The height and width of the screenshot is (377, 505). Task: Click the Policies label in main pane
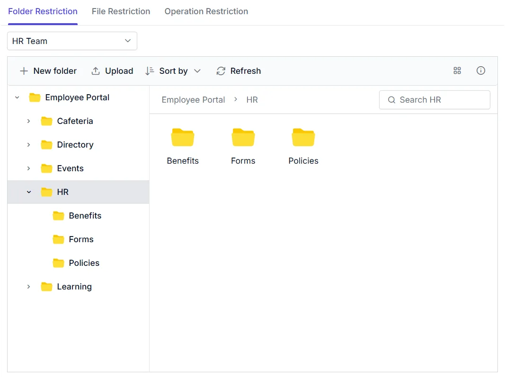click(x=303, y=161)
